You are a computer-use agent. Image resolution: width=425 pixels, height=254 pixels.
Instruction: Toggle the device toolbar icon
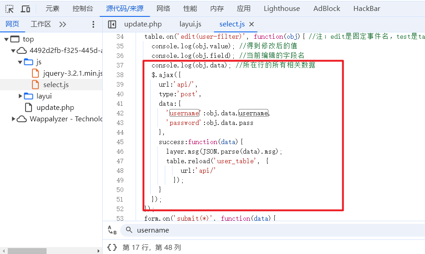tap(26, 9)
